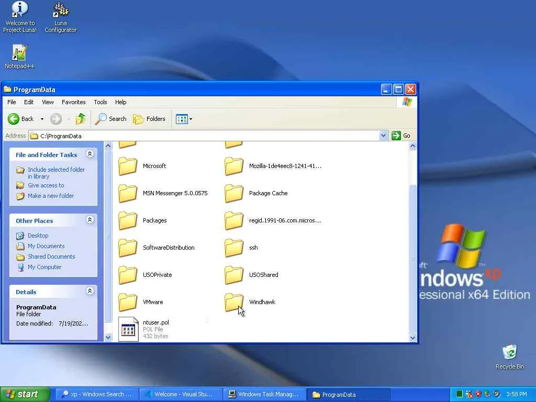Select the Windhawk folder icon
This screenshot has width=536, height=402.
click(x=234, y=302)
